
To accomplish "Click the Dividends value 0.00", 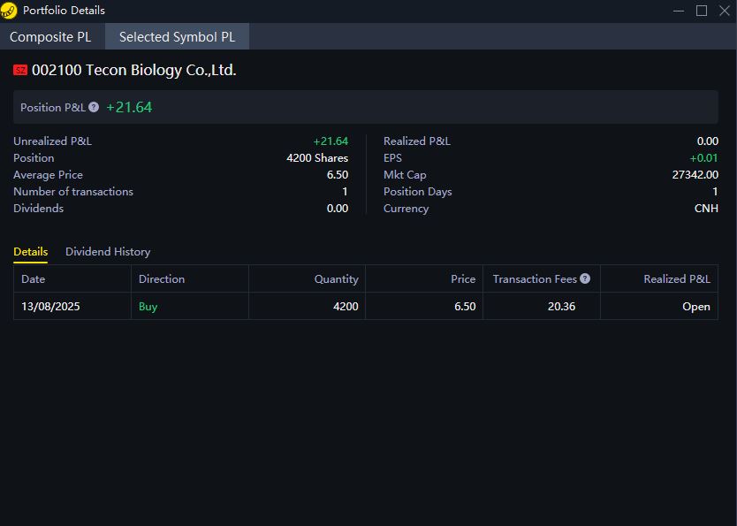I will coord(338,209).
